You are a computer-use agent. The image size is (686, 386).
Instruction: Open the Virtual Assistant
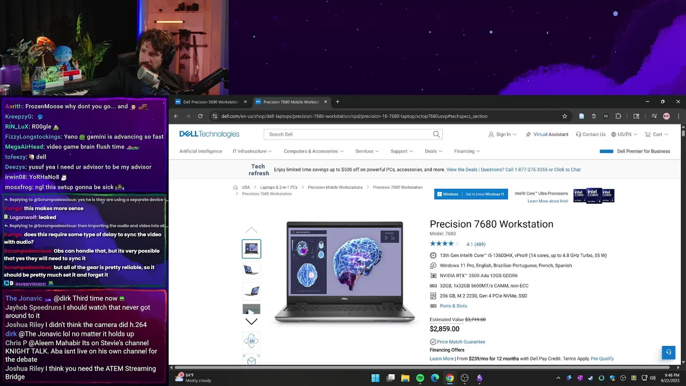tap(547, 135)
